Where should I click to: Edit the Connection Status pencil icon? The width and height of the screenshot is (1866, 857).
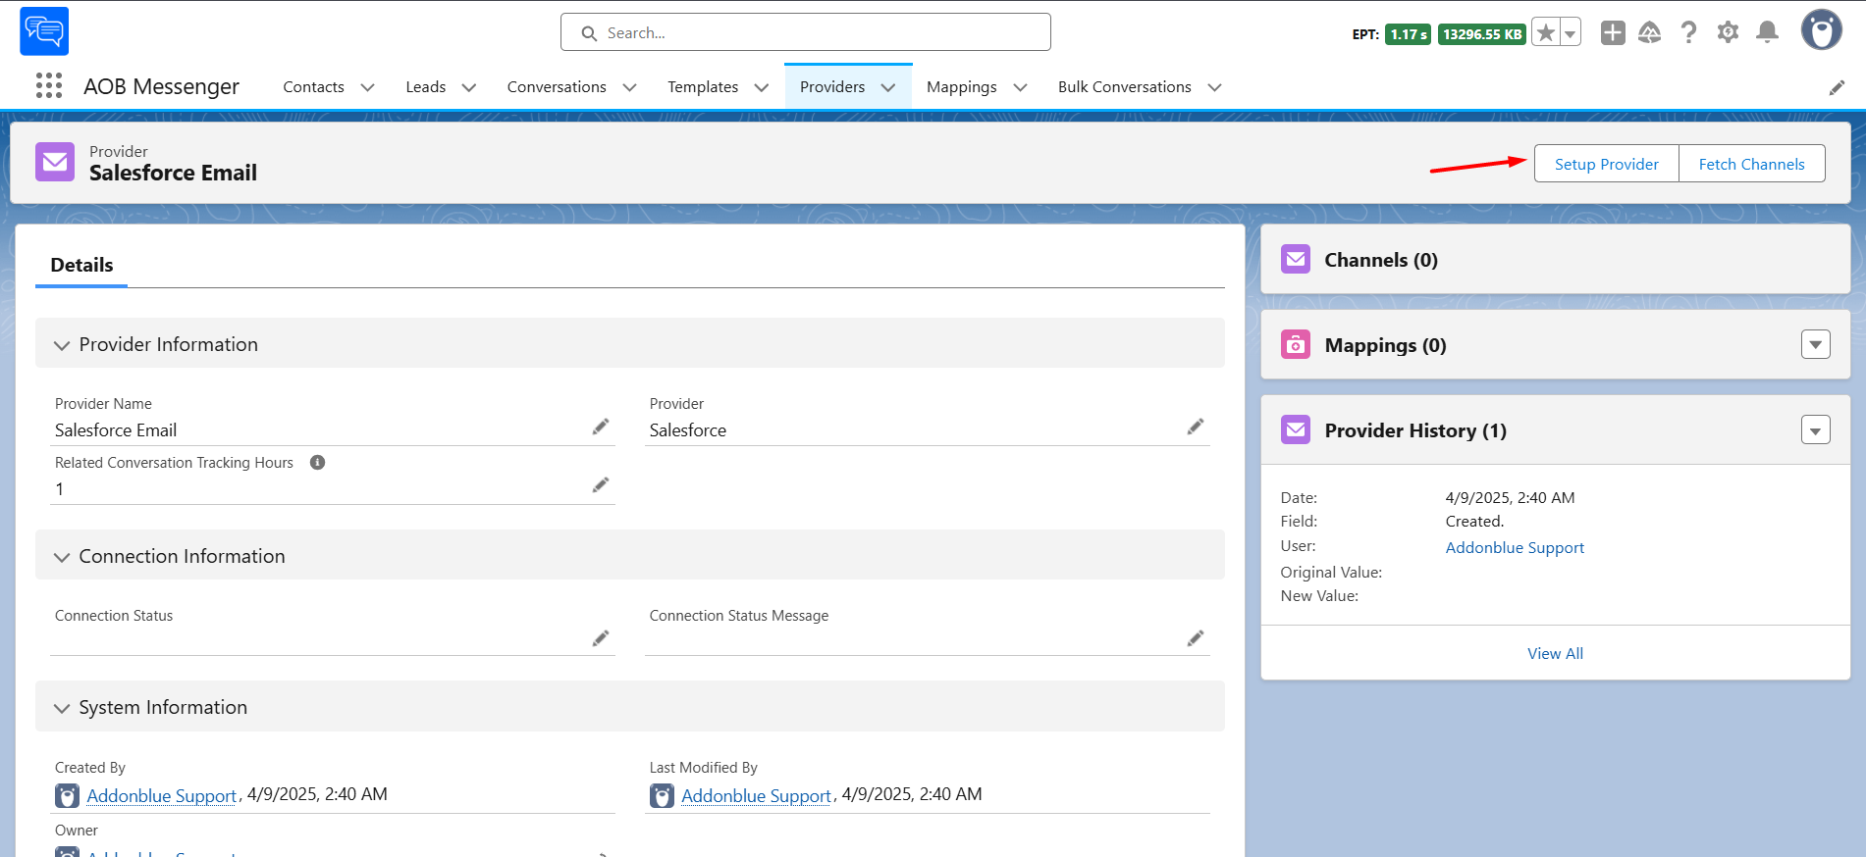[x=601, y=638]
